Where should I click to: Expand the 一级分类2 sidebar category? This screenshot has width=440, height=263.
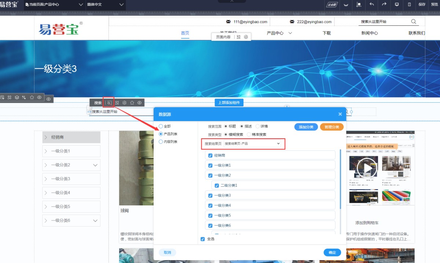(95, 165)
